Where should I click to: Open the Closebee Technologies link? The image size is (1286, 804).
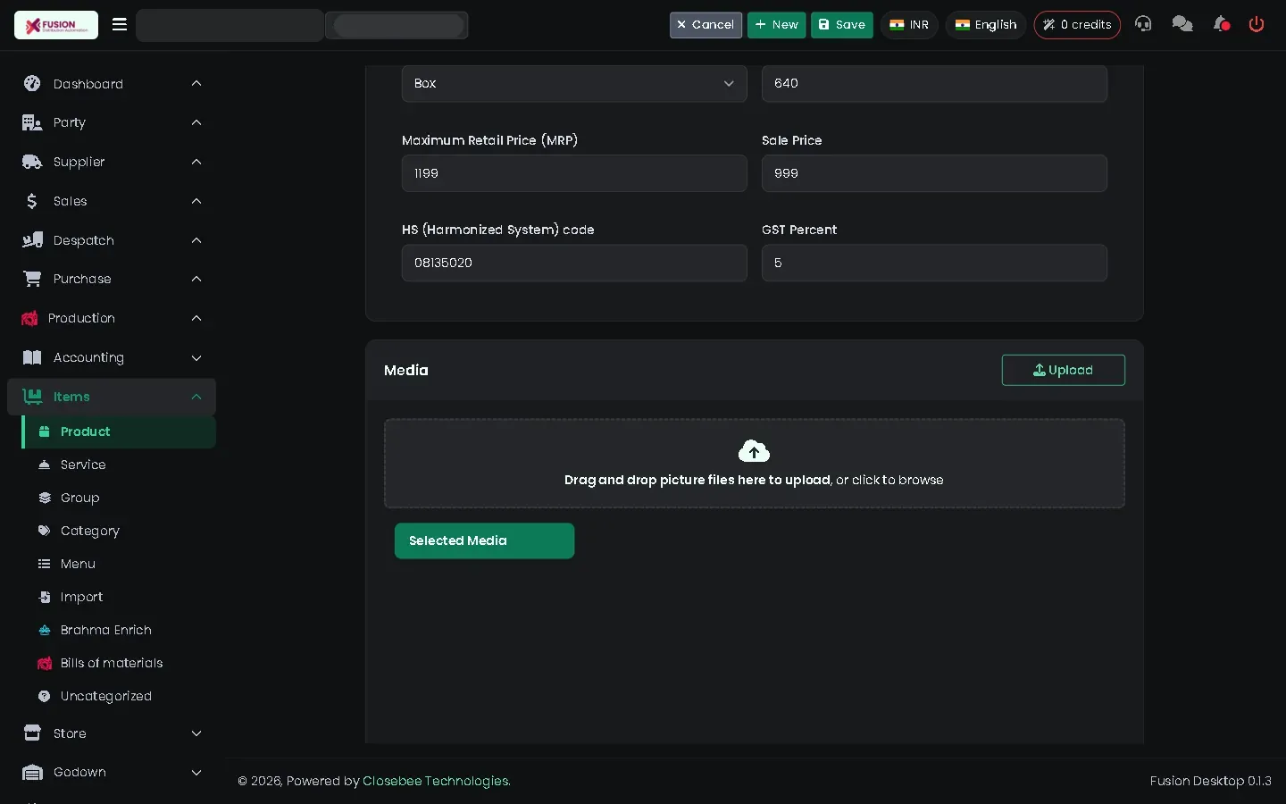click(436, 781)
